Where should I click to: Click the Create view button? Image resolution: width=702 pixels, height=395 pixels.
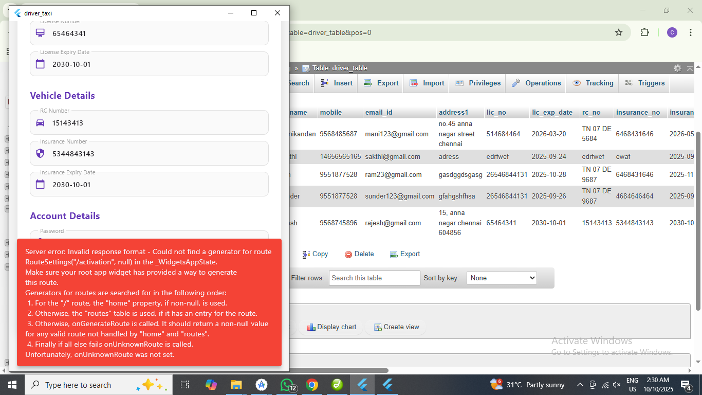tap(396, 327)
